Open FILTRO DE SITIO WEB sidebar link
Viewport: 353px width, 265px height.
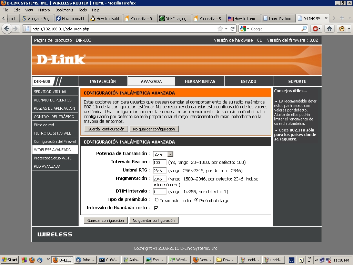[52, 133]
